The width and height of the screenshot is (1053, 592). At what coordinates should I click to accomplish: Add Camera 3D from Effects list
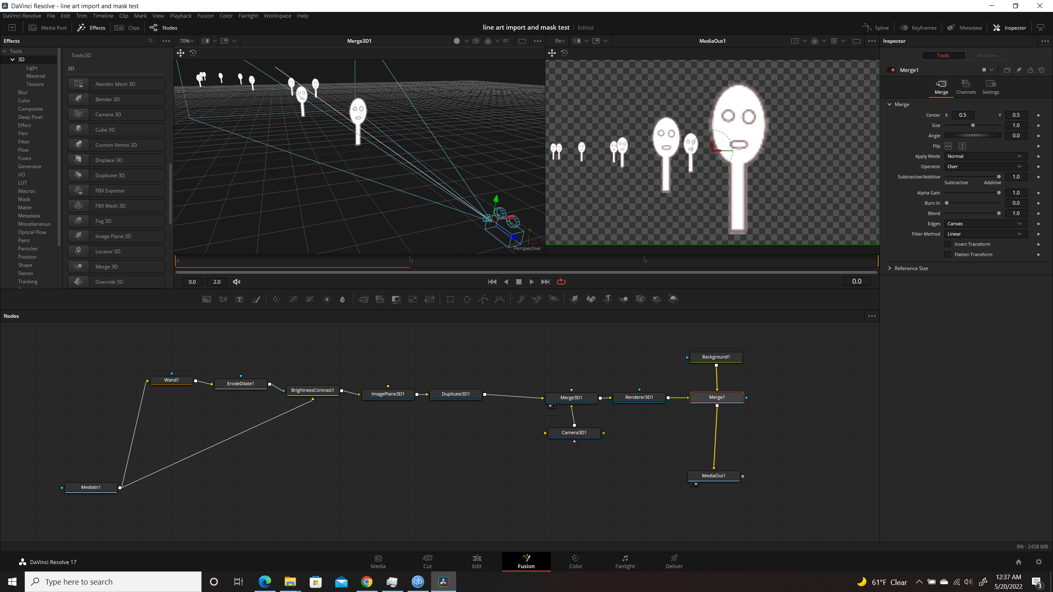point(116,114)
